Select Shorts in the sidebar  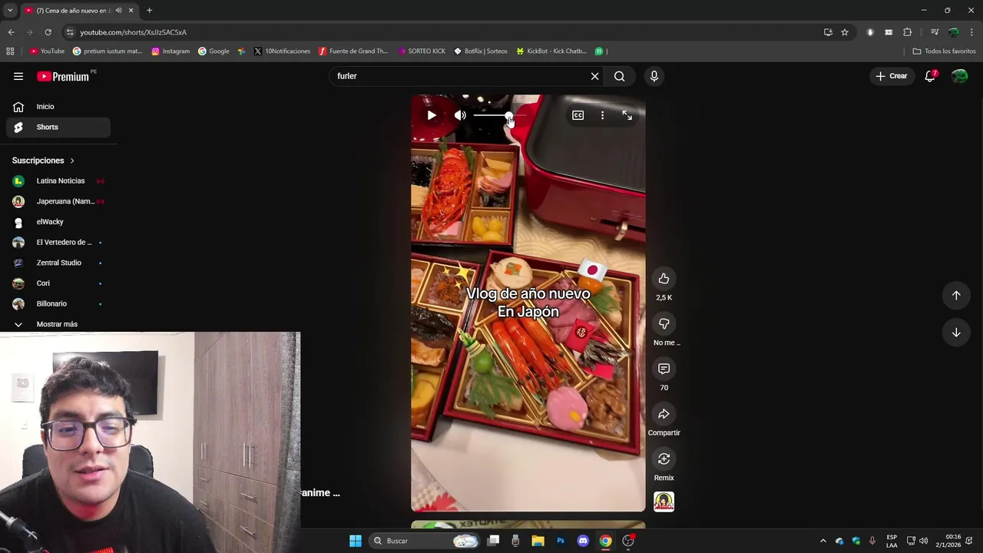click(58, 127)
